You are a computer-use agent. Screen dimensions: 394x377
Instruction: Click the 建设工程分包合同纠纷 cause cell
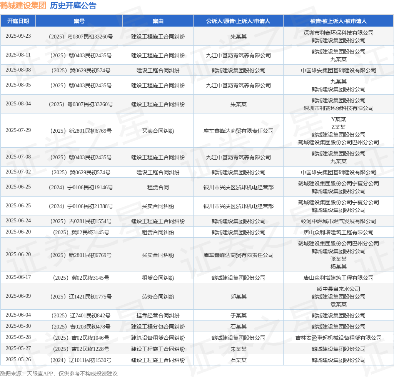(x=158, y=327)
